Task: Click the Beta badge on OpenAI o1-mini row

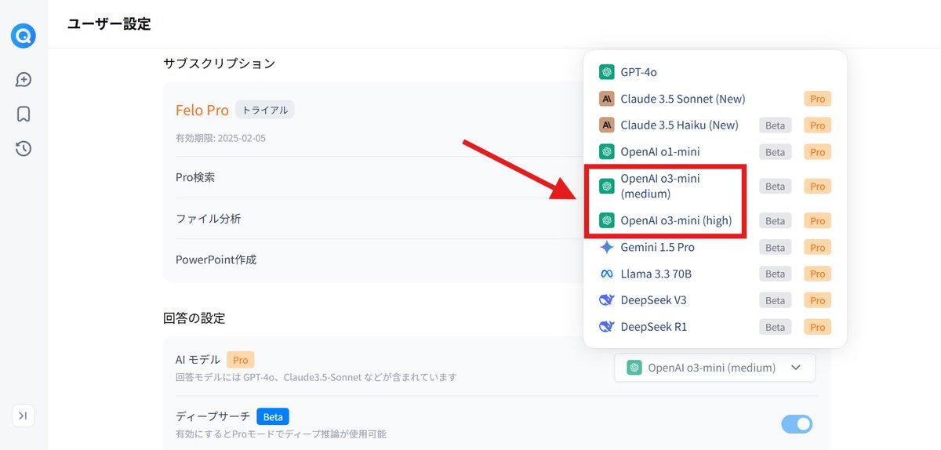Action: pos(775,152)
